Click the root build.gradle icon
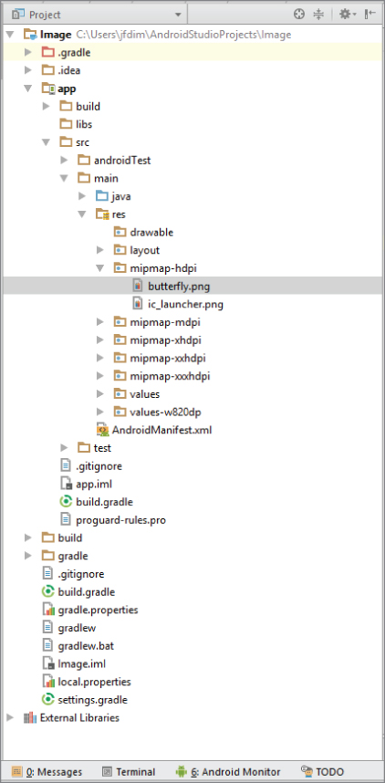Screen dimensions: 385x783 click(x=48, y=591)
